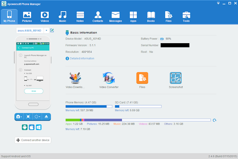Click the edit device name pencil icon
This screenshot has width=238, height=159.
tap(52, 31)
